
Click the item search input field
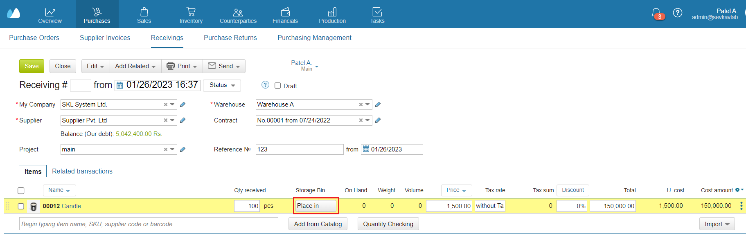[149, 224]
